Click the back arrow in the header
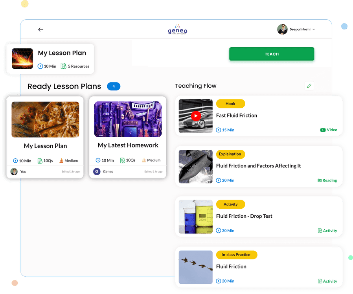353x294 pixels. click(x=40, y=29)
